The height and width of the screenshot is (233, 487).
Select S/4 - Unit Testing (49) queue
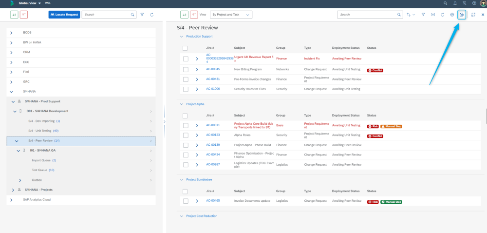(x=44, y=131)
